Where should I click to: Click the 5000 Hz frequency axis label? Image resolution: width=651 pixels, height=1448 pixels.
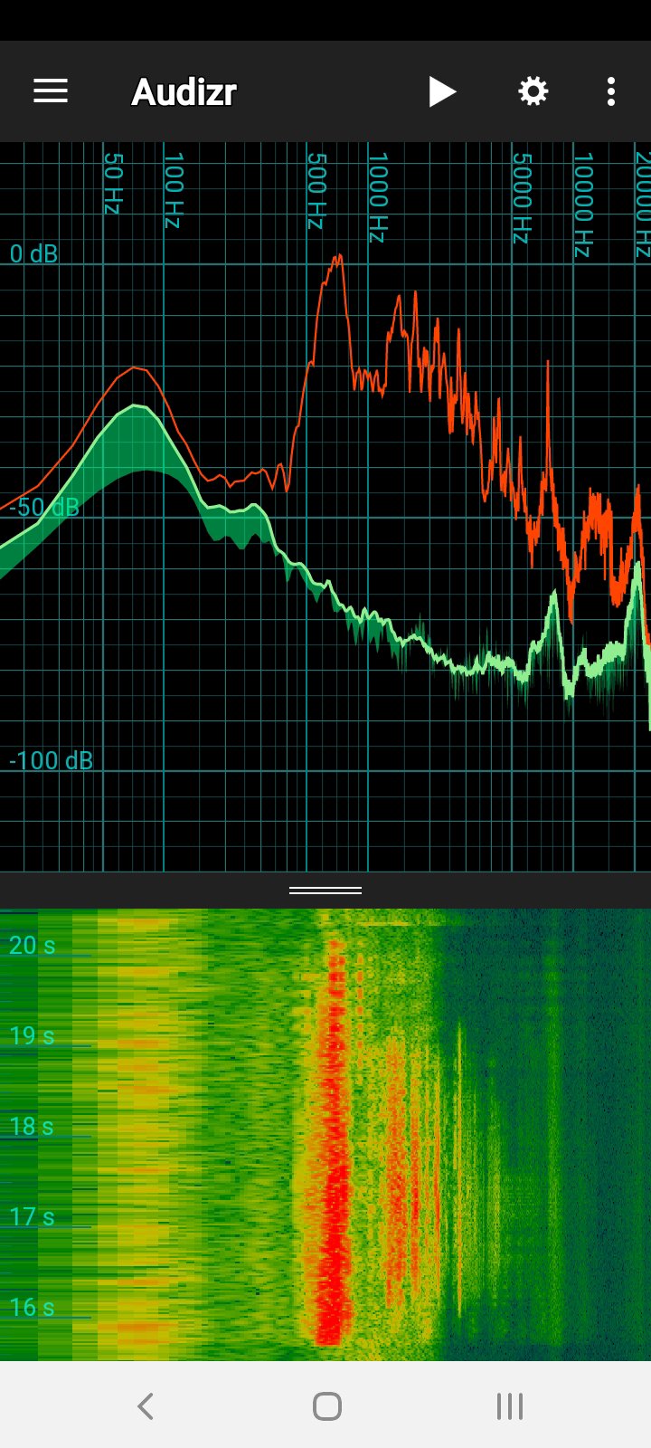pyautogui.click(x=522, y=197)
